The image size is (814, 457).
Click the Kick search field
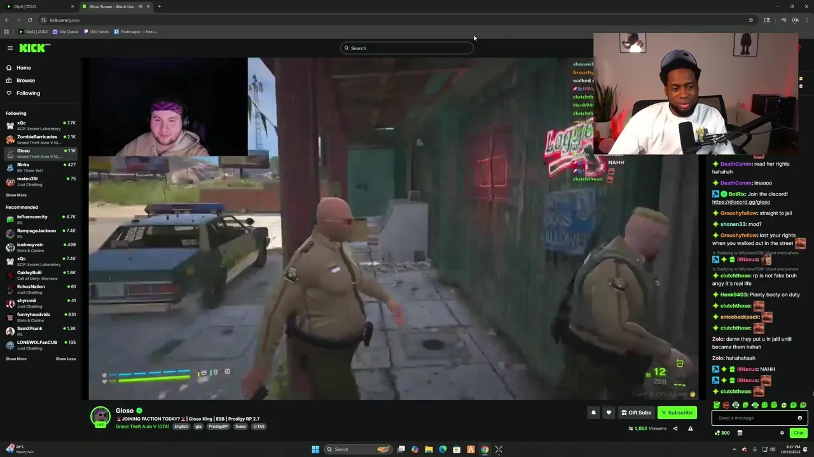[x=407, y=48]
